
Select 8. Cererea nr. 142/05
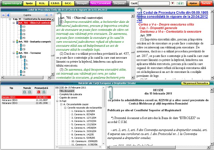pyautogui.click(x=83, y=134)
